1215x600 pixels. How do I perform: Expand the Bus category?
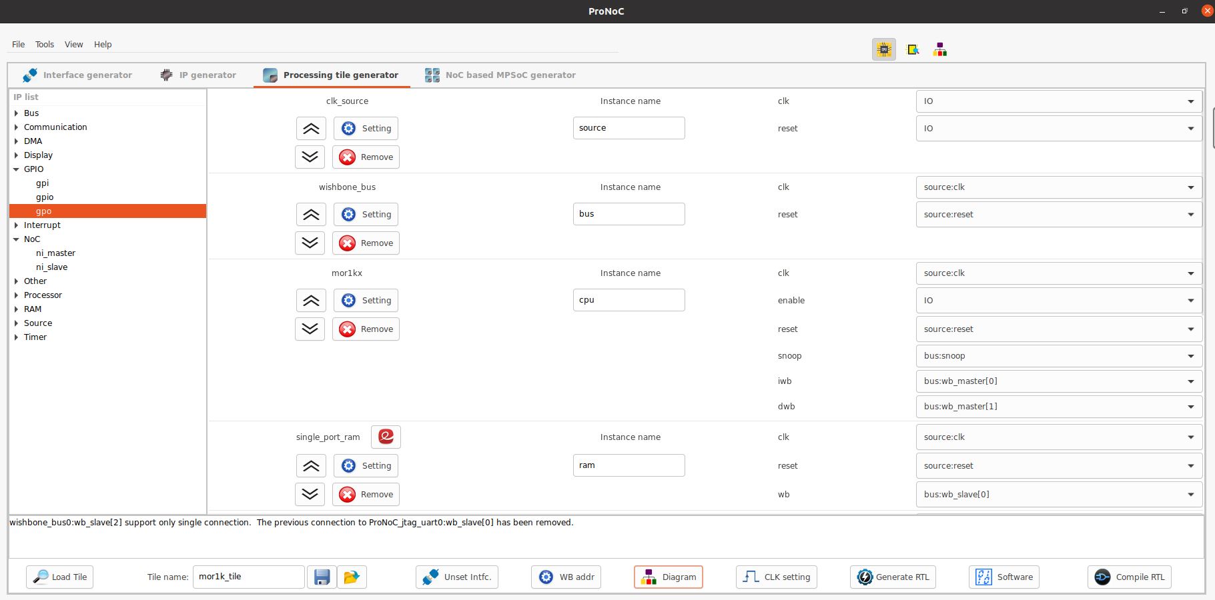point(16,113)
